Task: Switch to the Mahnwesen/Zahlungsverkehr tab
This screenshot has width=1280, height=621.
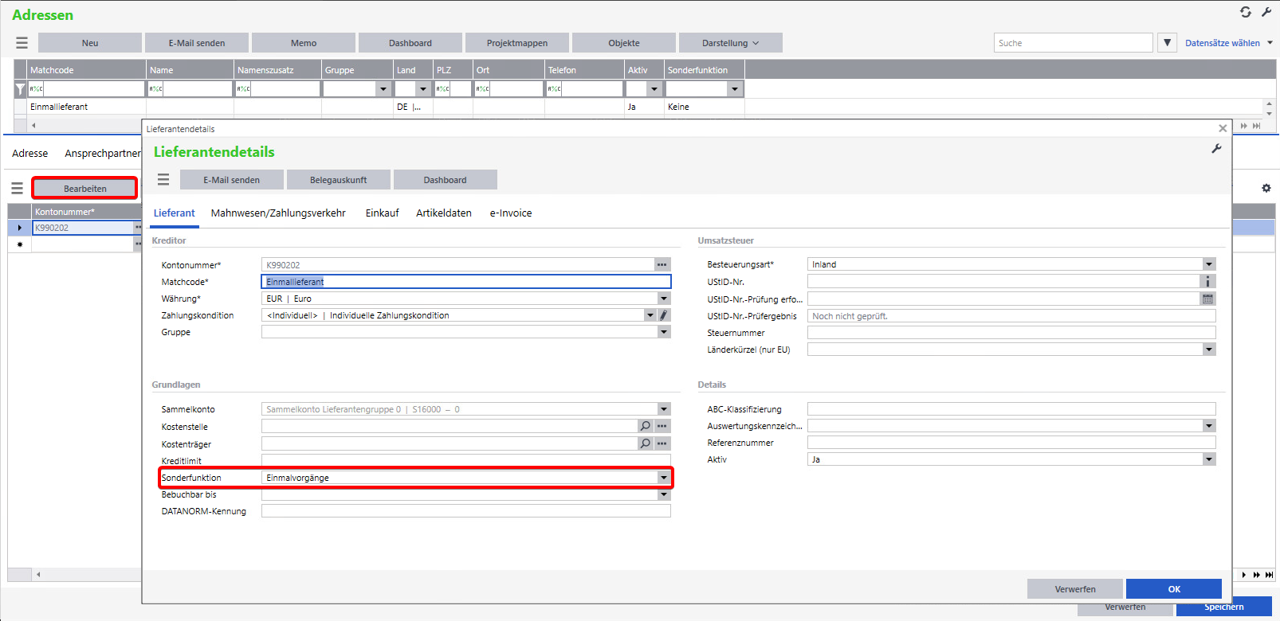Action: click(x=278, y=213)
